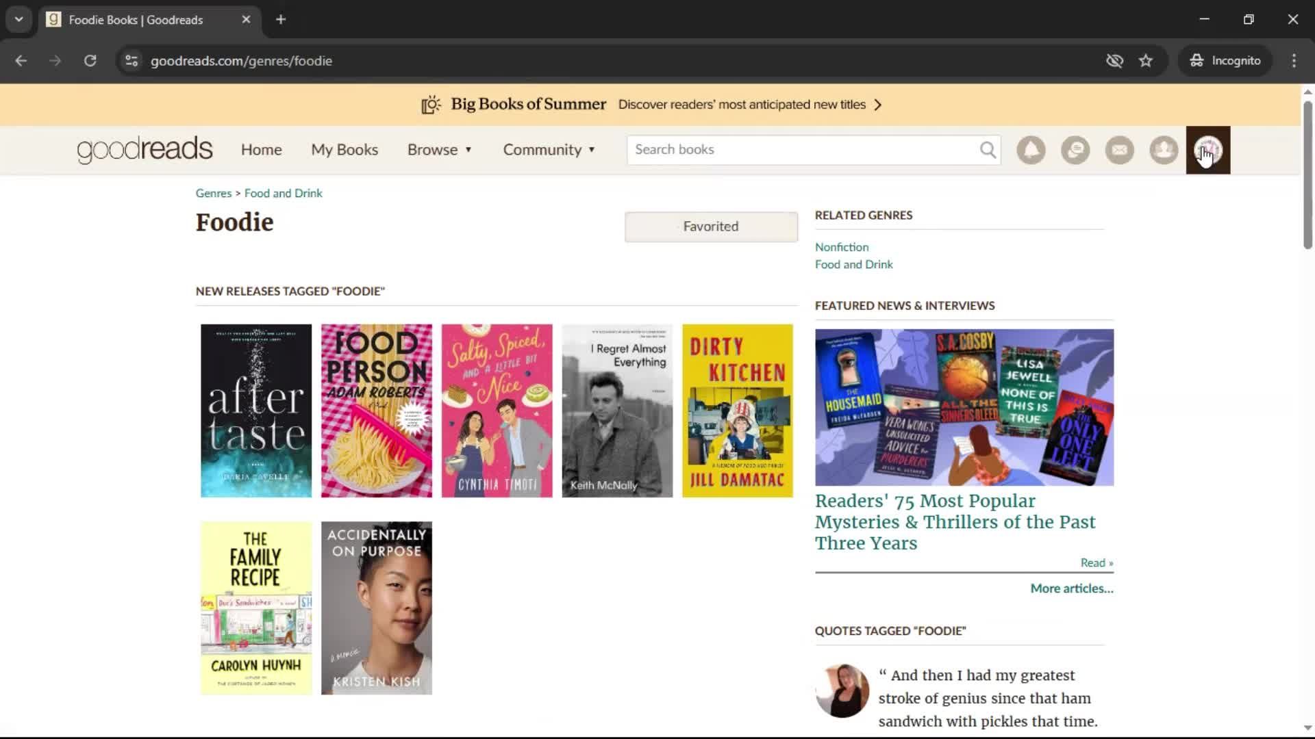Click the Genres breadcrumb link
Image resolution: width=1315 pixels, height=739 pixels.
214,194
